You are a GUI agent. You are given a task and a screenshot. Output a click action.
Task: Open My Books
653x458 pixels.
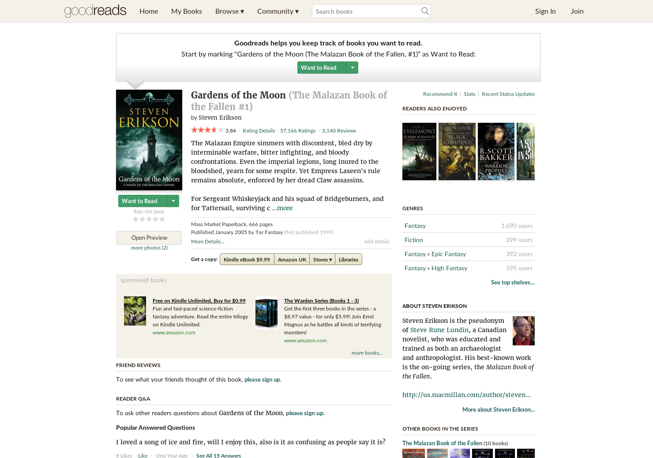click(x=187, y=11)
